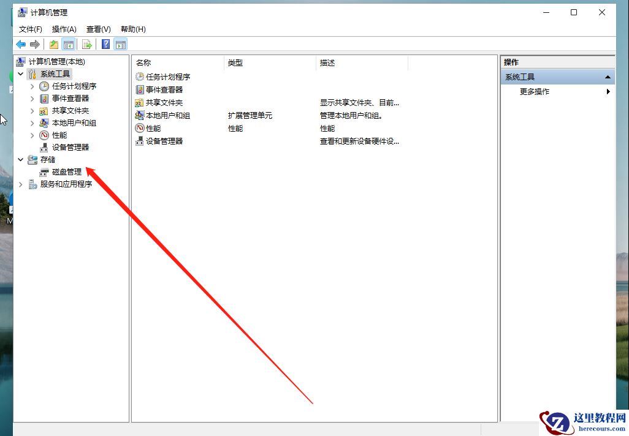Click the help question-mark toolbar icon
Viewport: 629px width, 436px height.
[x=104, y=43]
